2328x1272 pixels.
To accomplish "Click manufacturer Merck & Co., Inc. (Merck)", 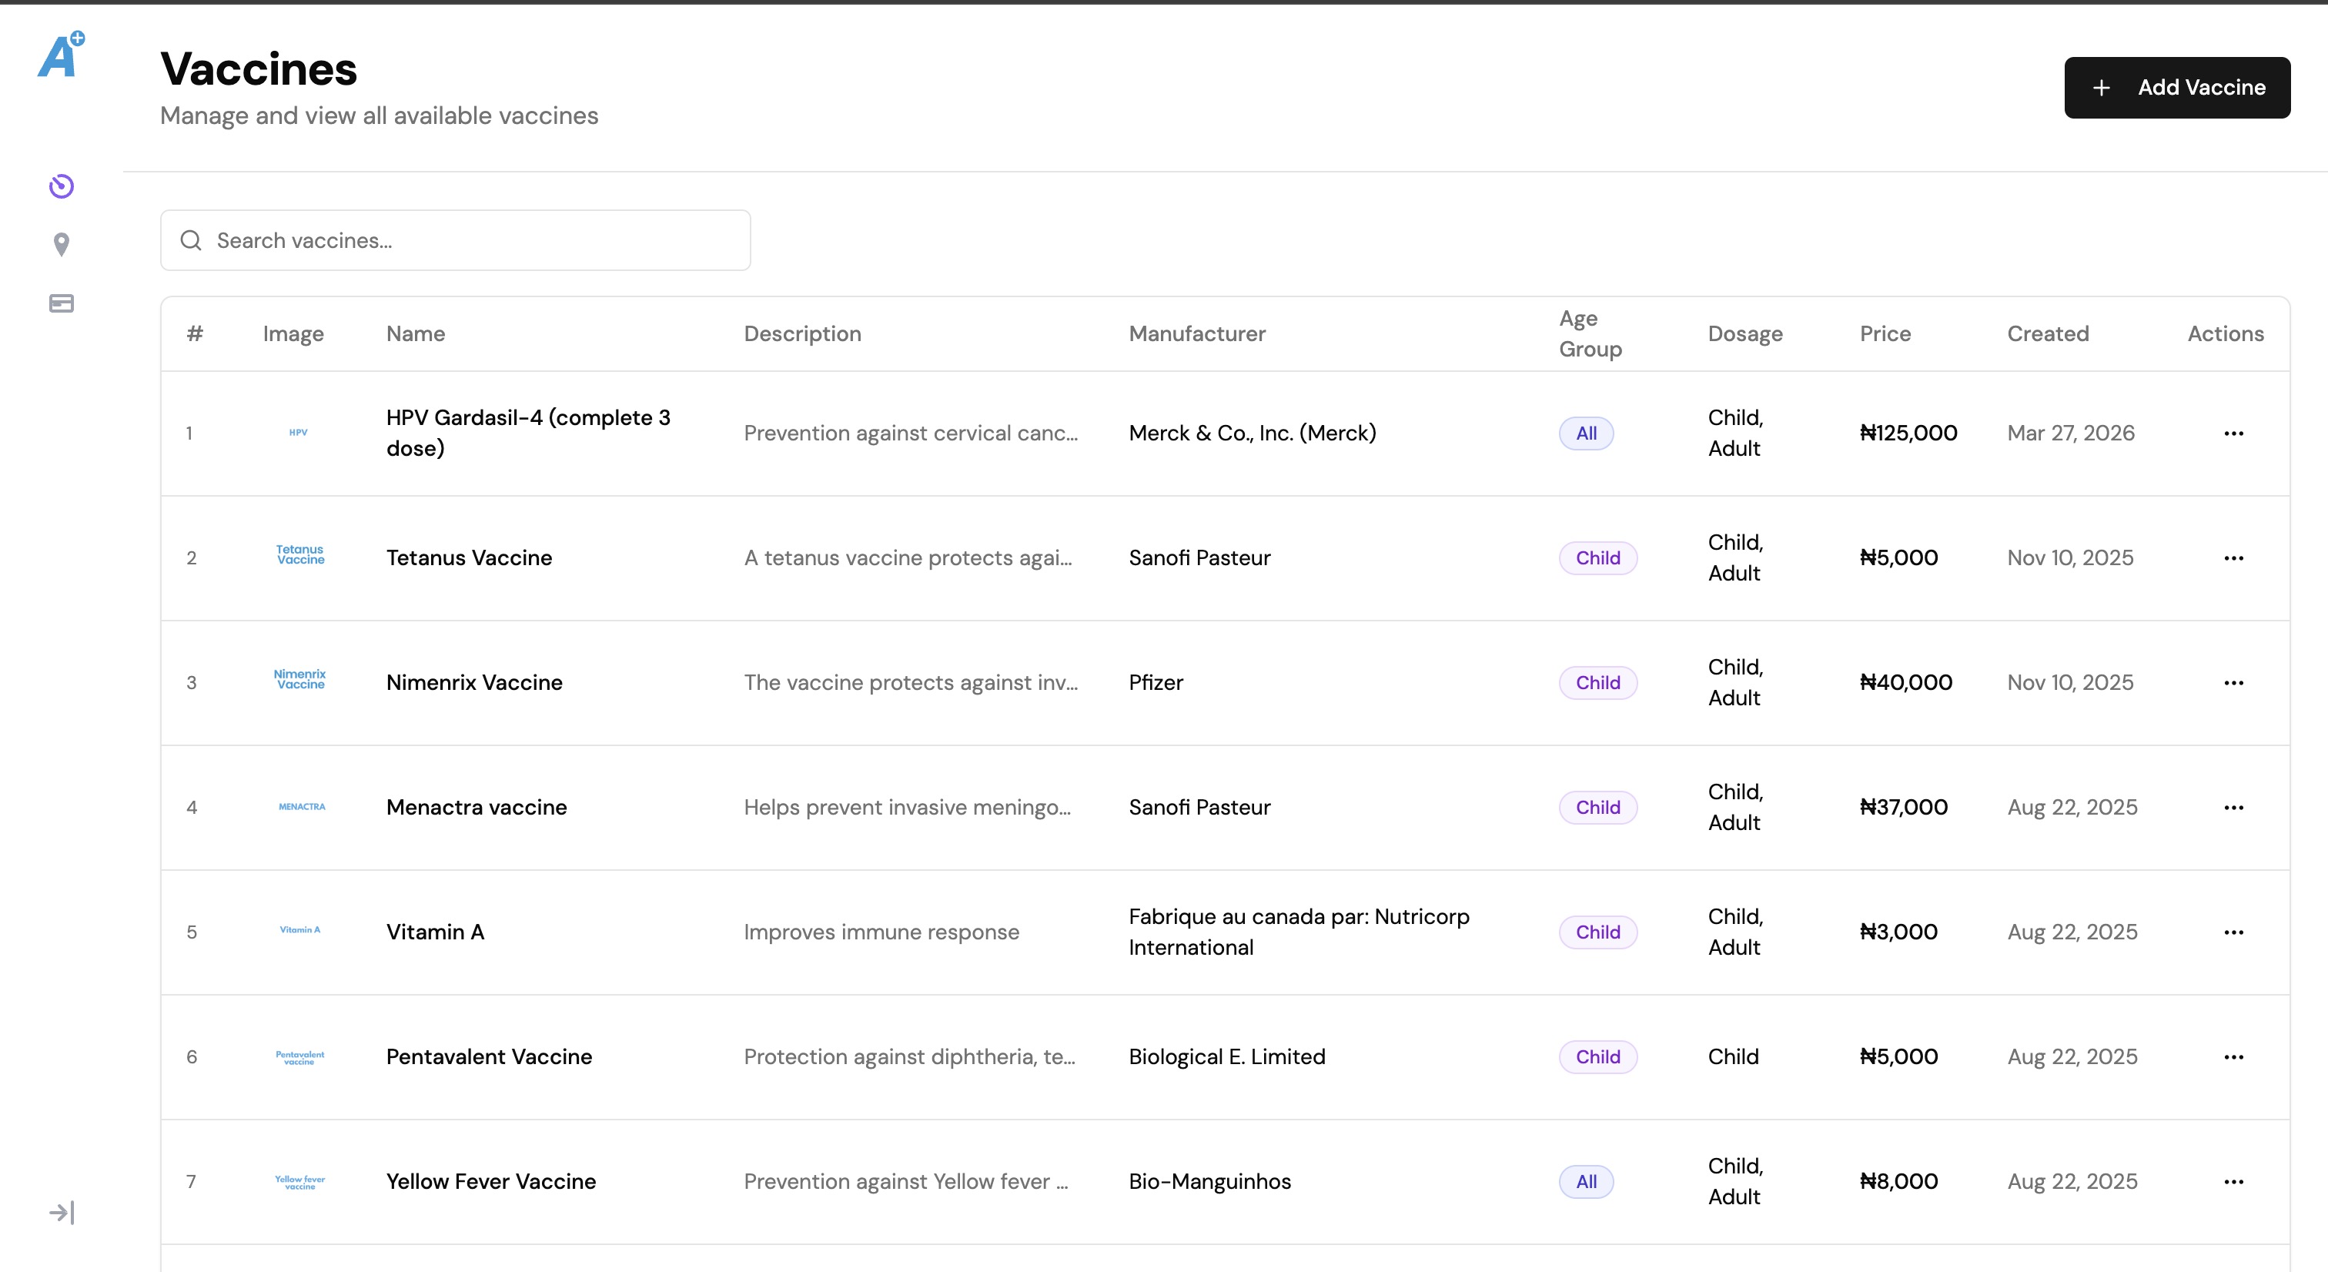I will (x=1253, y=433).
